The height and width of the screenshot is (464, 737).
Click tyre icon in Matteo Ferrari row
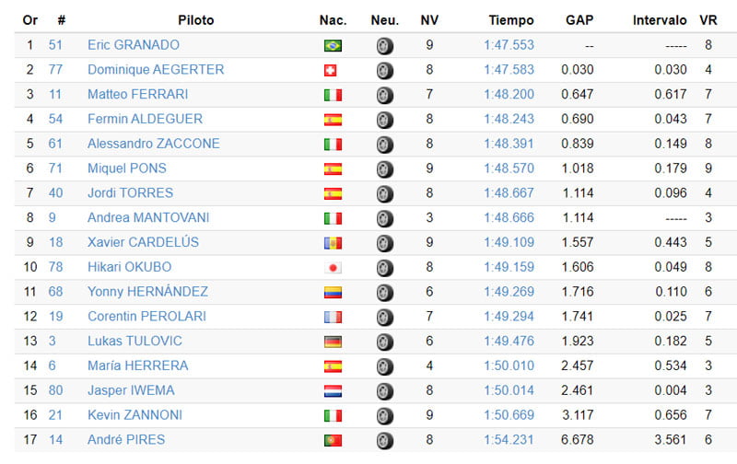pyautogui.click(x=385, y=95)
